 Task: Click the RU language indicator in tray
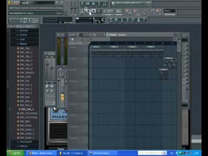click(172, 153)
